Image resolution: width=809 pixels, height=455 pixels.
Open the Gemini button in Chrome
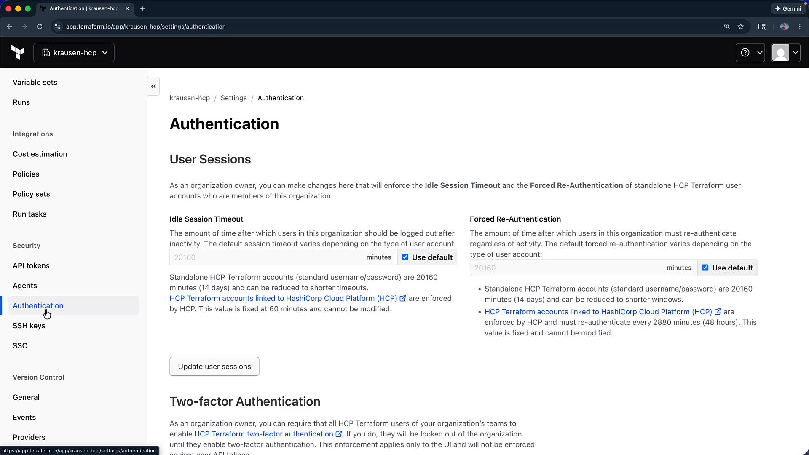[x=788, y=8]
